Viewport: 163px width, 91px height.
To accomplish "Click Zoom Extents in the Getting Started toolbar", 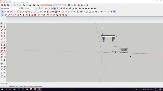I will click(57, 15).
